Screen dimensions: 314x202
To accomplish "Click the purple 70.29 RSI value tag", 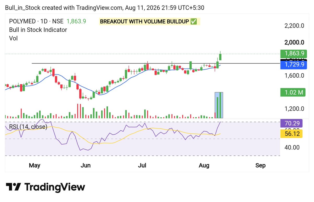I will click(291, 123).
